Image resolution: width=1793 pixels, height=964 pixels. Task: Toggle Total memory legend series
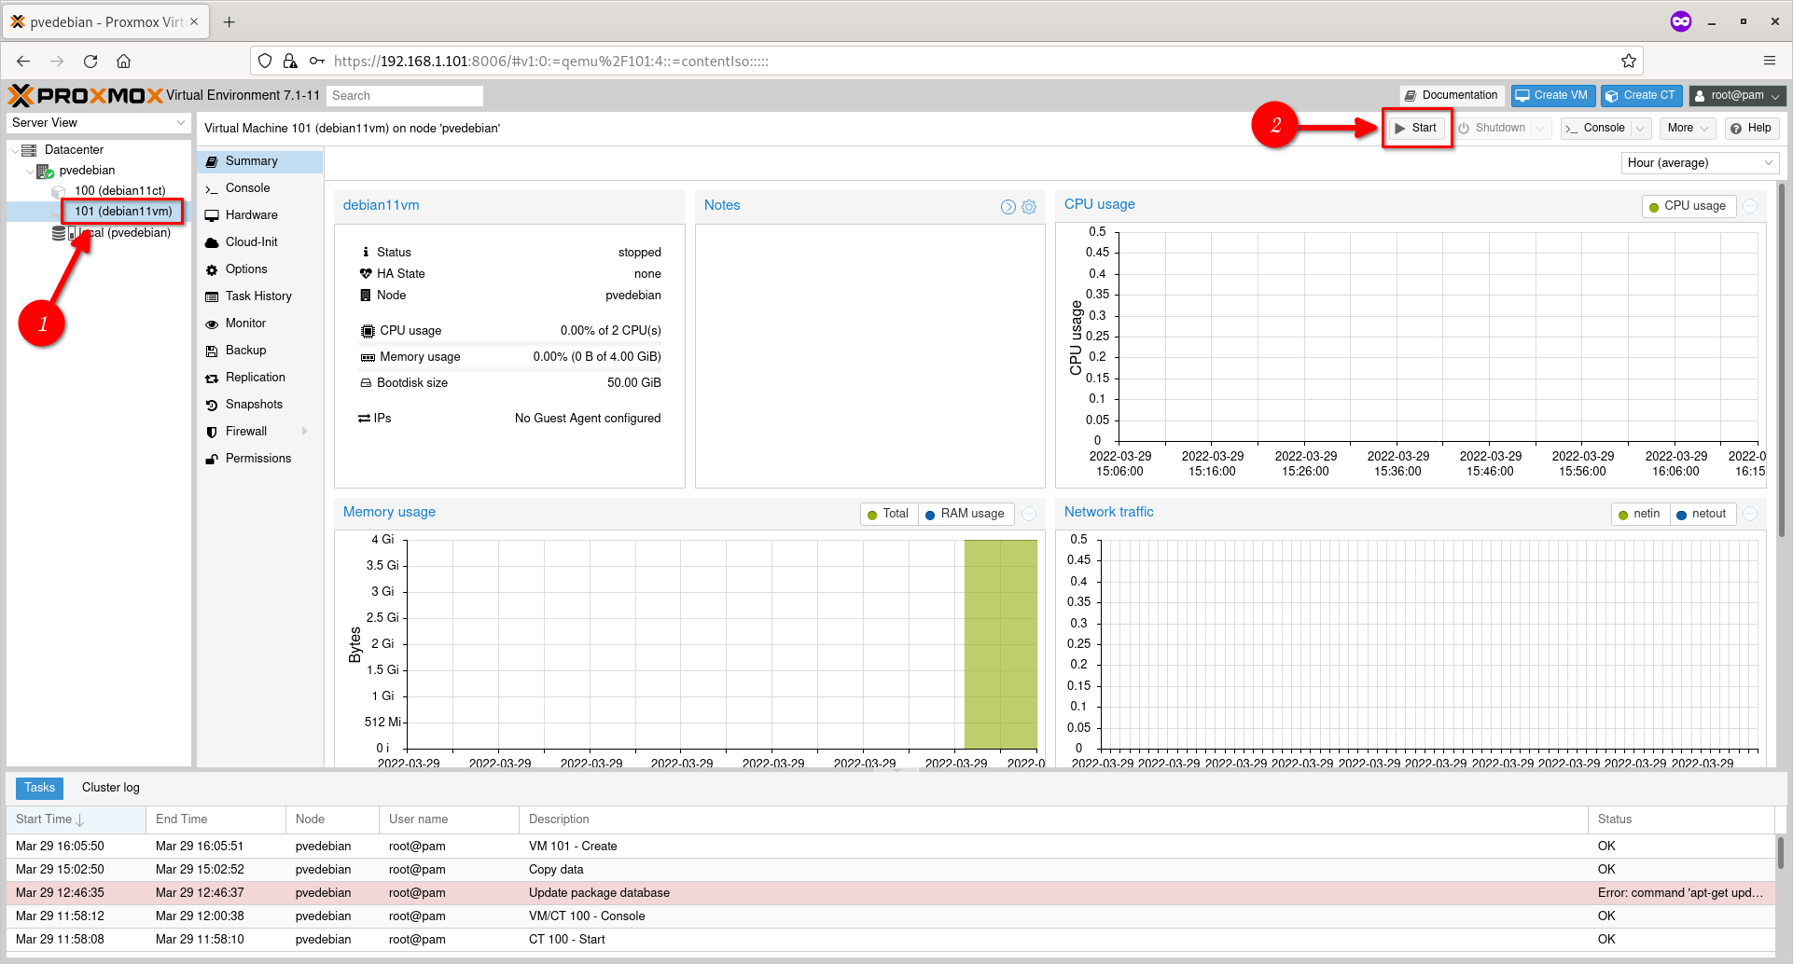pyautogui.click(x=889, y=514)
